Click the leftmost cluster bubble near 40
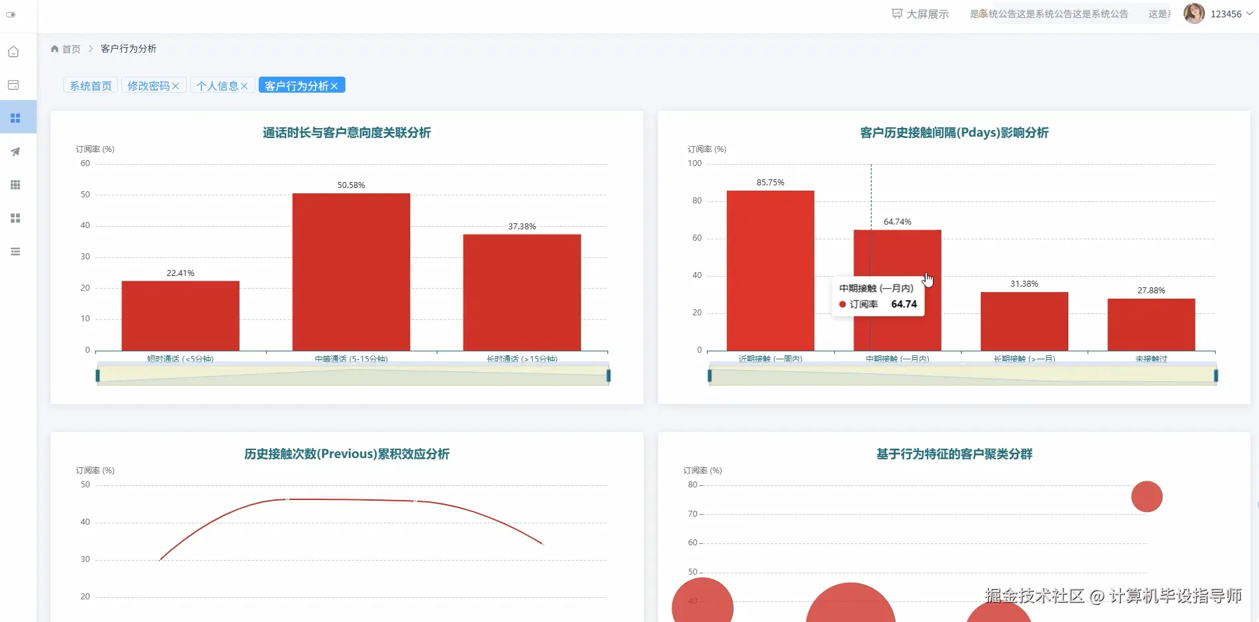The height and width of the screenshot is (622, 1259). click(x=702, y=601)
